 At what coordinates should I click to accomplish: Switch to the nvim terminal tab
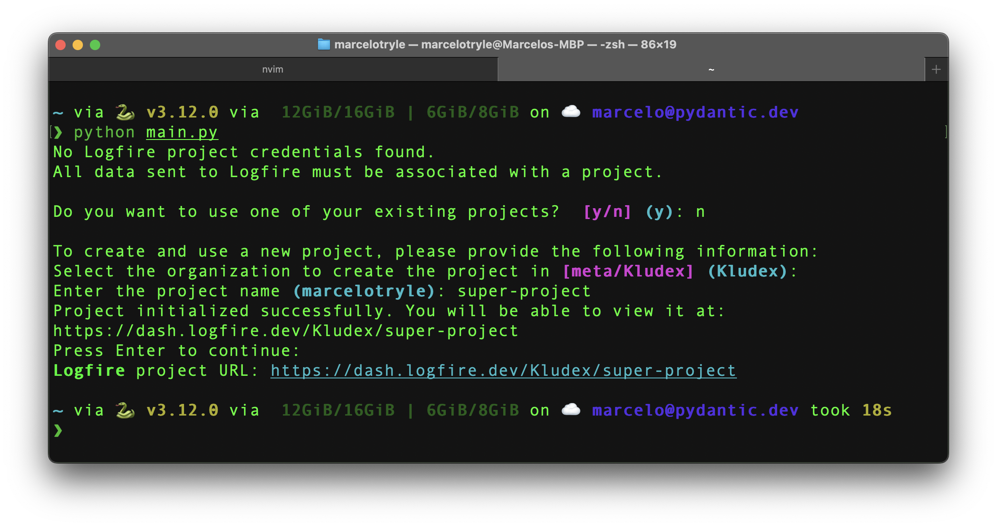(x=273, y=70)
